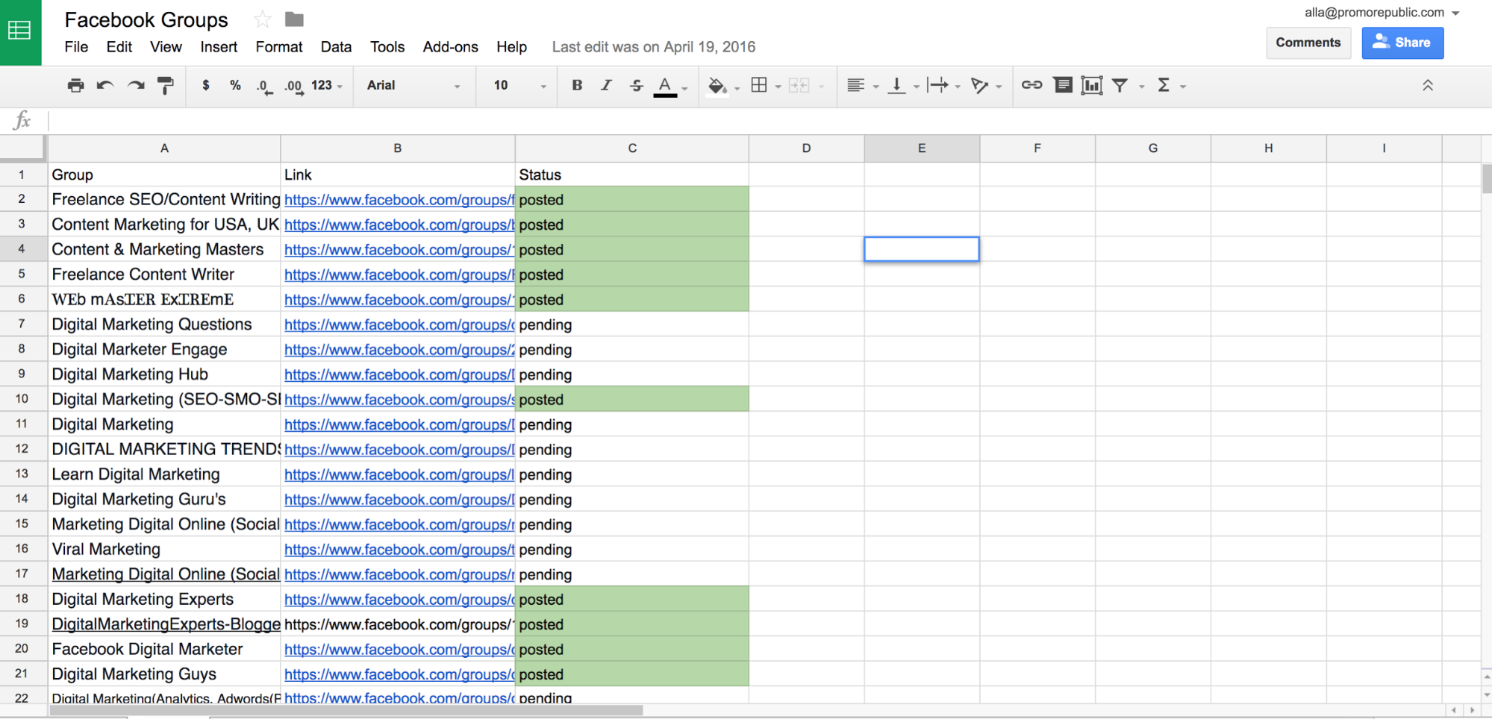Open text rotation options
Viewport: 1492px width, 719px height.
point(980,86)
